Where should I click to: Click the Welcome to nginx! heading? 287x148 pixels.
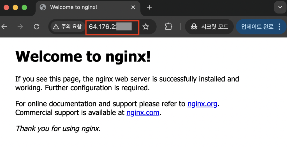point(83,56)
